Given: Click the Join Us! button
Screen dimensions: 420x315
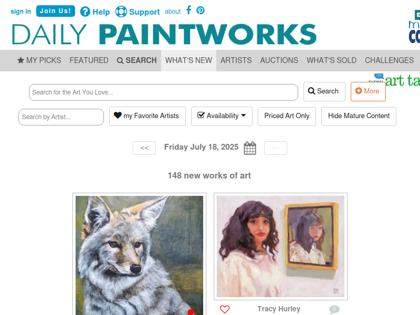Looking at the screenshot, I should [56, 11].
